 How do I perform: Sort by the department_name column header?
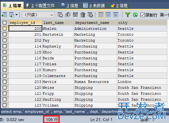point(96,23)
